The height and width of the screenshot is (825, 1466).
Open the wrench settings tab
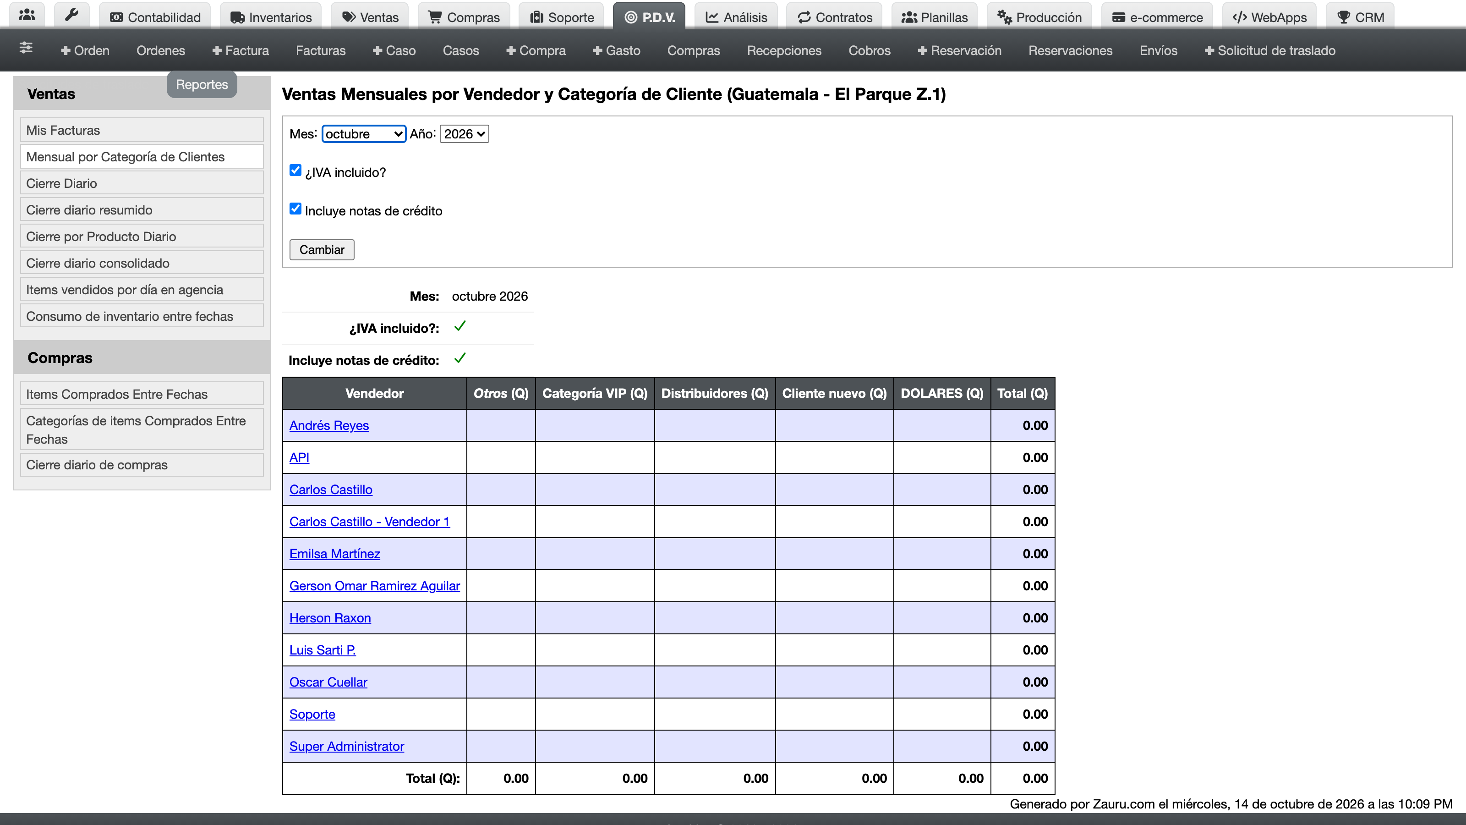(71, 16)
